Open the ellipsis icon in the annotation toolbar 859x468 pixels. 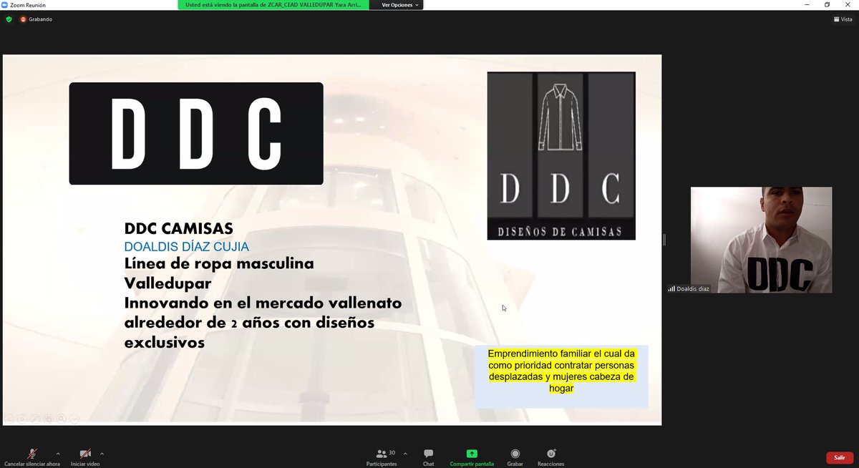[x=74, y=419]
